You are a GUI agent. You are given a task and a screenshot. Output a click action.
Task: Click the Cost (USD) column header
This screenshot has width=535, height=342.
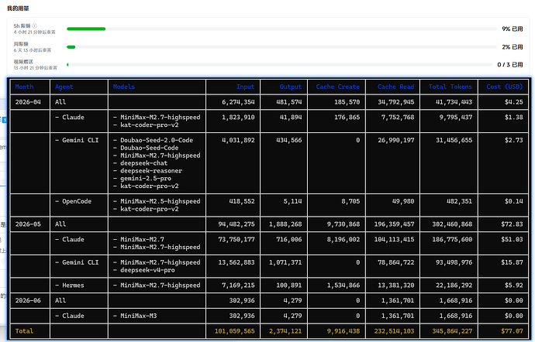tap(505, 87)
